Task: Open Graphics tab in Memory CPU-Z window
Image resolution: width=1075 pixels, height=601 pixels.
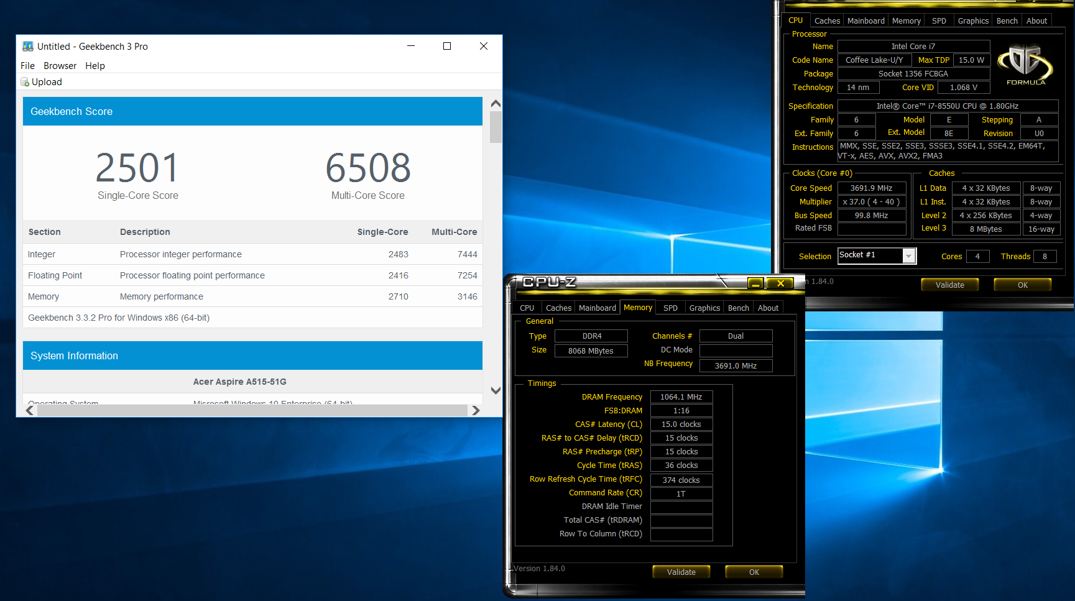Action: [704, 308]
